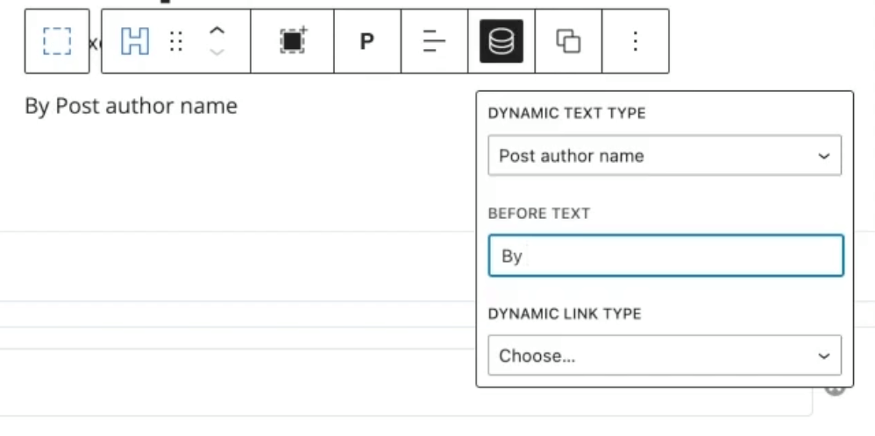Click the wide empty box at the bottom
This screenshot has height=436, width=875.
click(x=406, y=382)
